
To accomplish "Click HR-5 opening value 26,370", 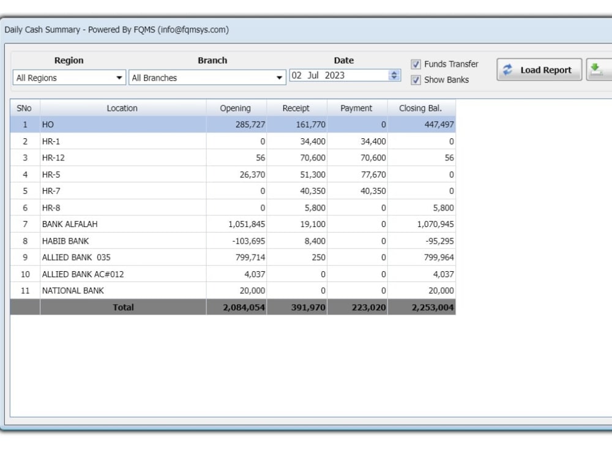I will point(253,174).
